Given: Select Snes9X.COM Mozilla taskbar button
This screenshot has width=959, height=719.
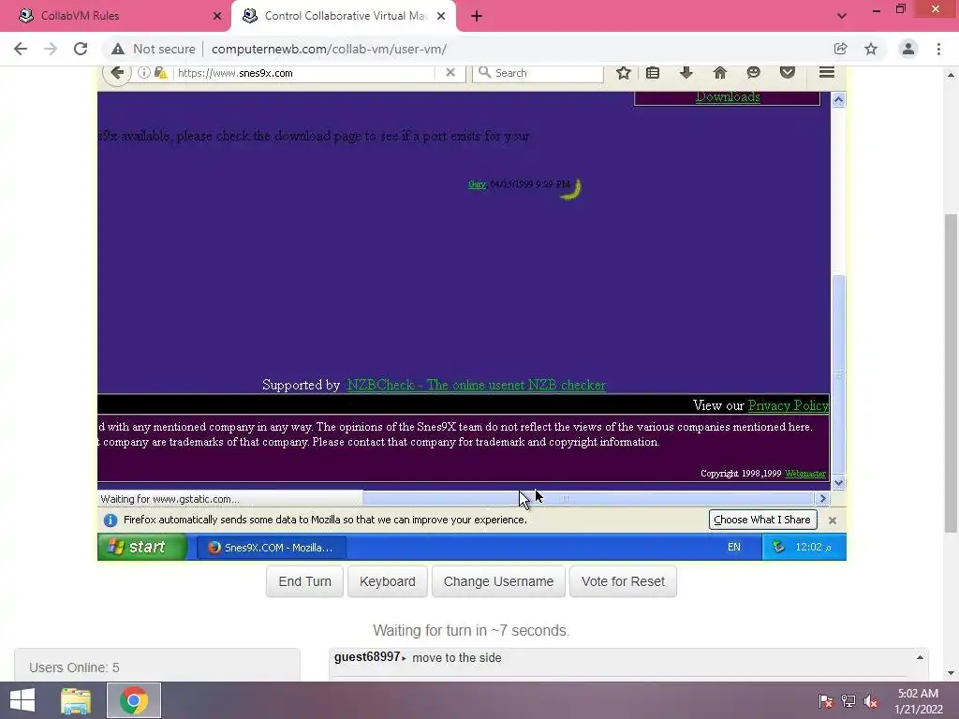Looking at the screenshot, I should point(272,547).
